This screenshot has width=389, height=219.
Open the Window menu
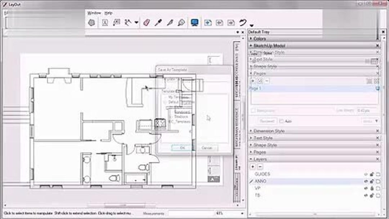(95, 12)
